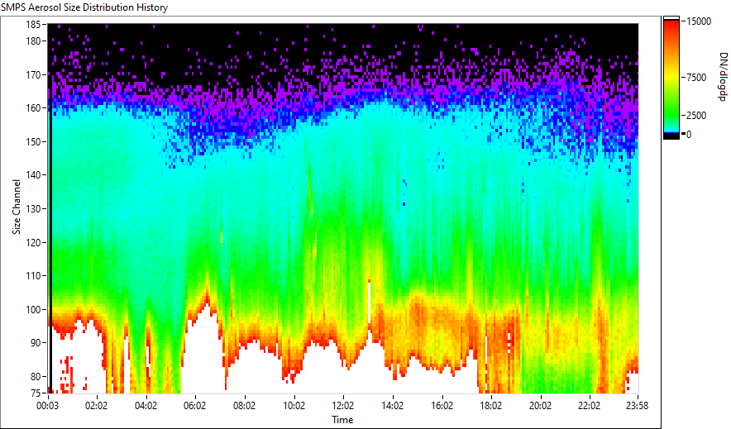Click the 170 y-axis tick label
Image resolution: width=731 pixels, height=429 pixels.
coord(34,74)
